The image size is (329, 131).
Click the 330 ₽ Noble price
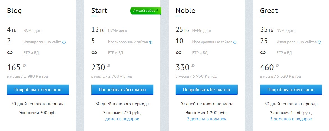pos(185,67)
